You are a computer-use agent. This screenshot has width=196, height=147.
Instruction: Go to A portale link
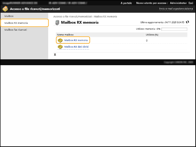tap(126, 3)
